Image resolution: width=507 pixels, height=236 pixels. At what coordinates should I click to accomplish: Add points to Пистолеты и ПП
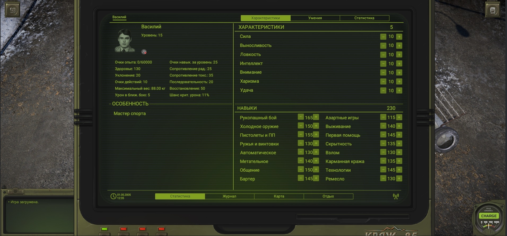tap(316, 135)
